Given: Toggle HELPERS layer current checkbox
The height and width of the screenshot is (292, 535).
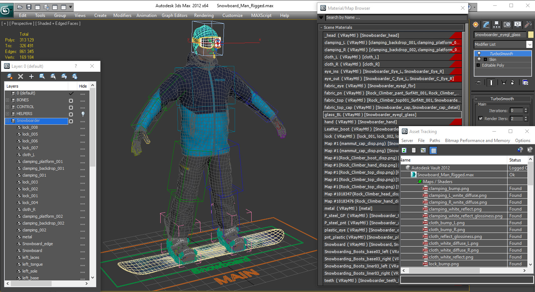Looking at the screenshot, I should pos(71,114).
